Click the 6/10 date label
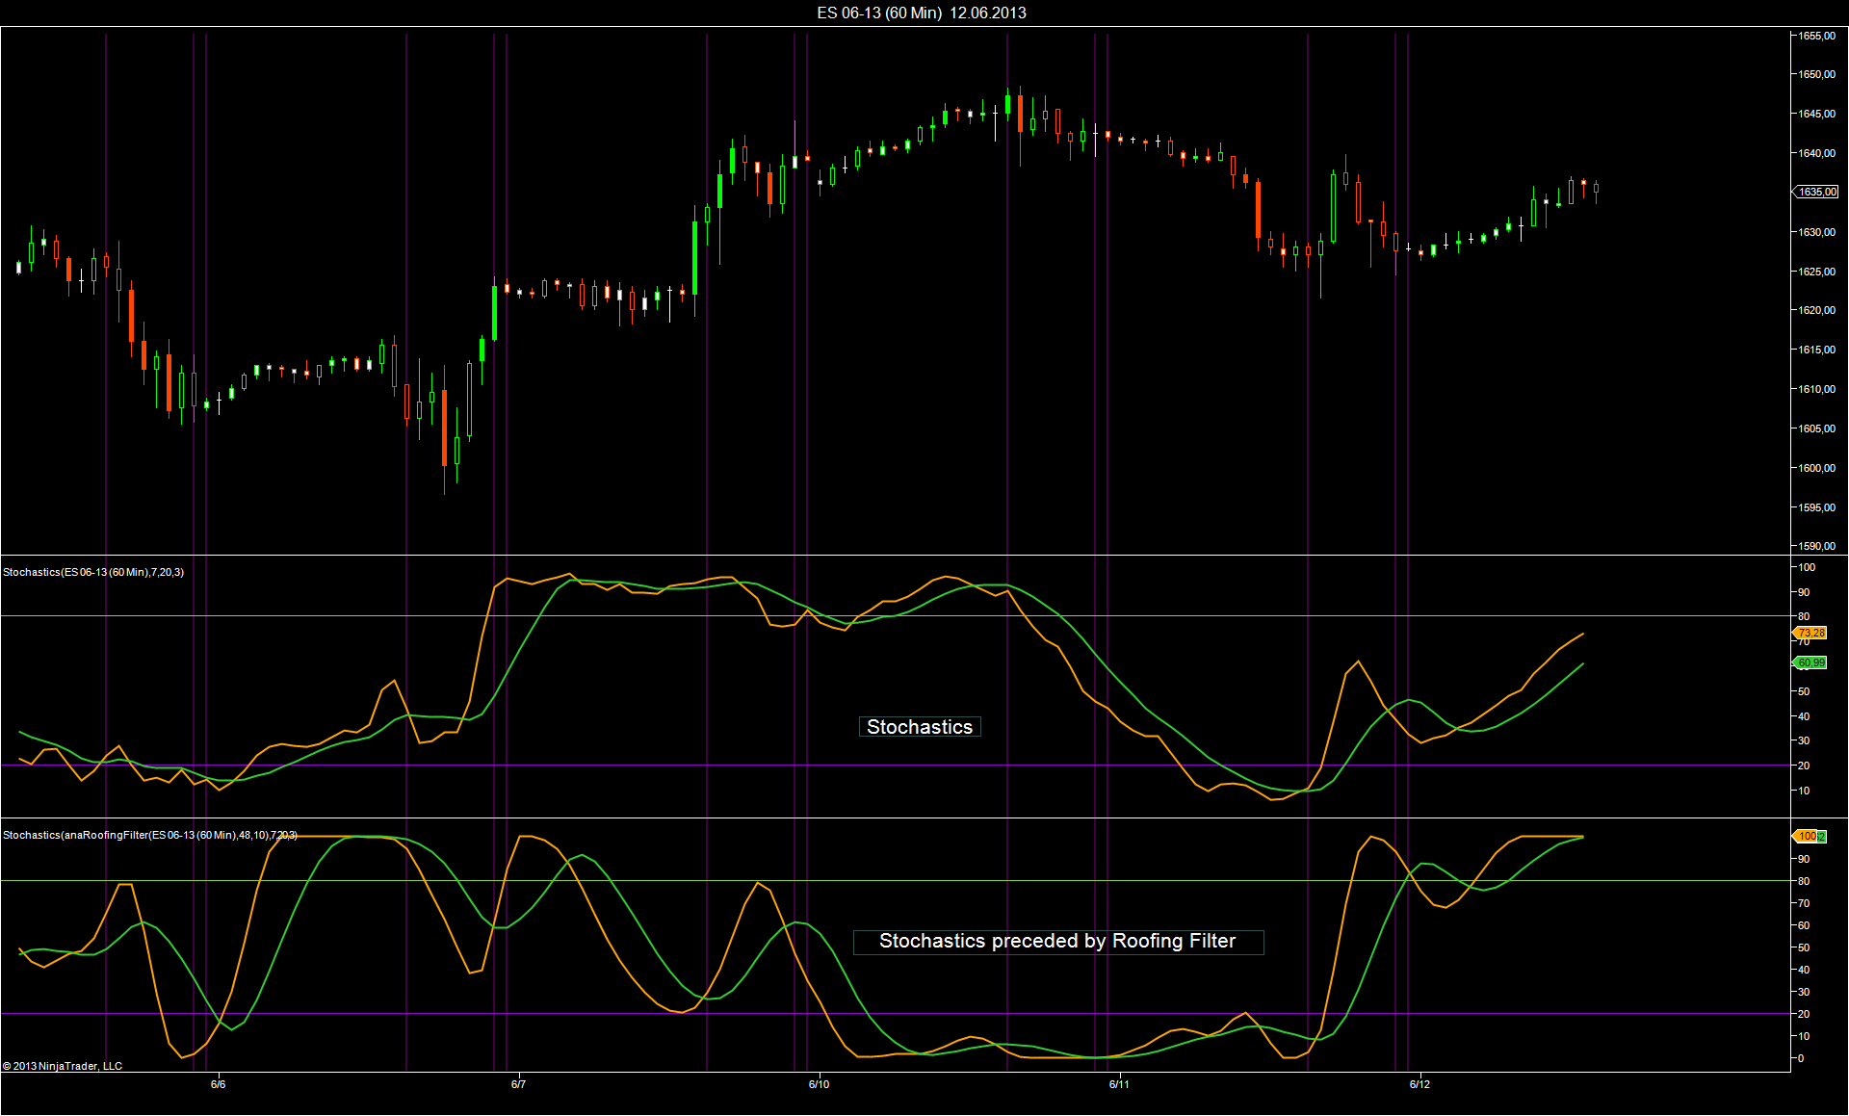The height and width of the screenshot is (1116, 1849). 819,1084
